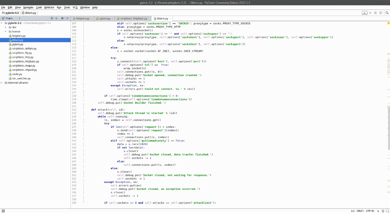390x213 pixels.
Task: Close the scriptloris_httpbasic.py tab
Action: 149,19
